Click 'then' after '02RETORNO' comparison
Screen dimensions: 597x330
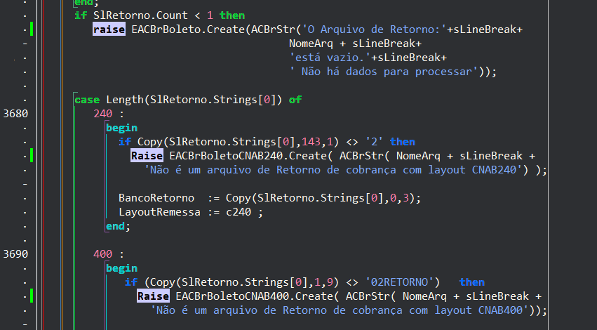click(472, 282)
